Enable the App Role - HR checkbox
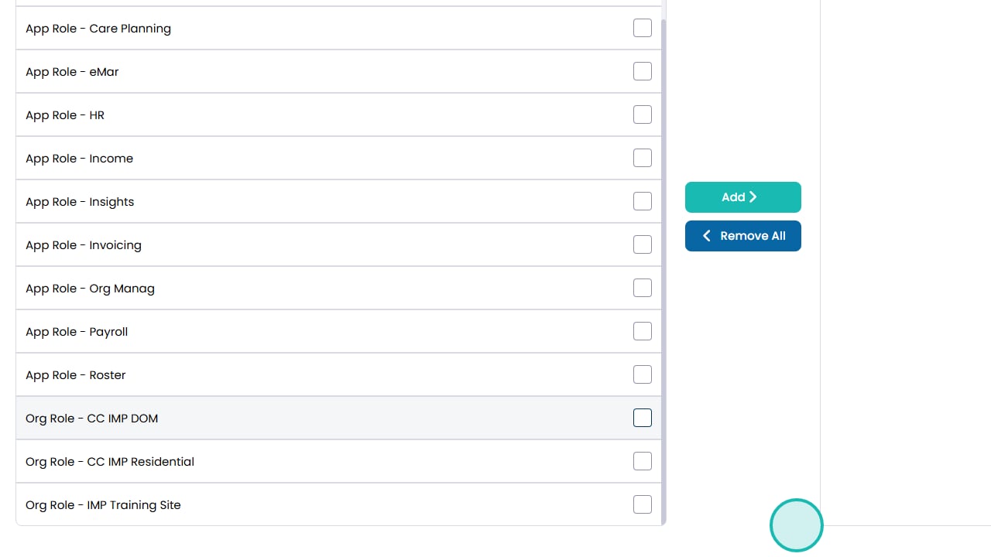Image resolution: width=991 pixels, height=557 pixels. [x=643, y=114]
